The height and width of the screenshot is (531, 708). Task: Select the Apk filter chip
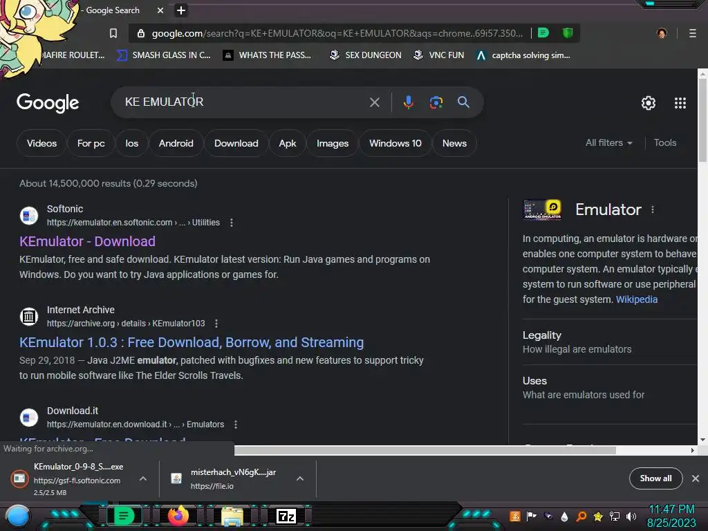click(x=287, y=143)
